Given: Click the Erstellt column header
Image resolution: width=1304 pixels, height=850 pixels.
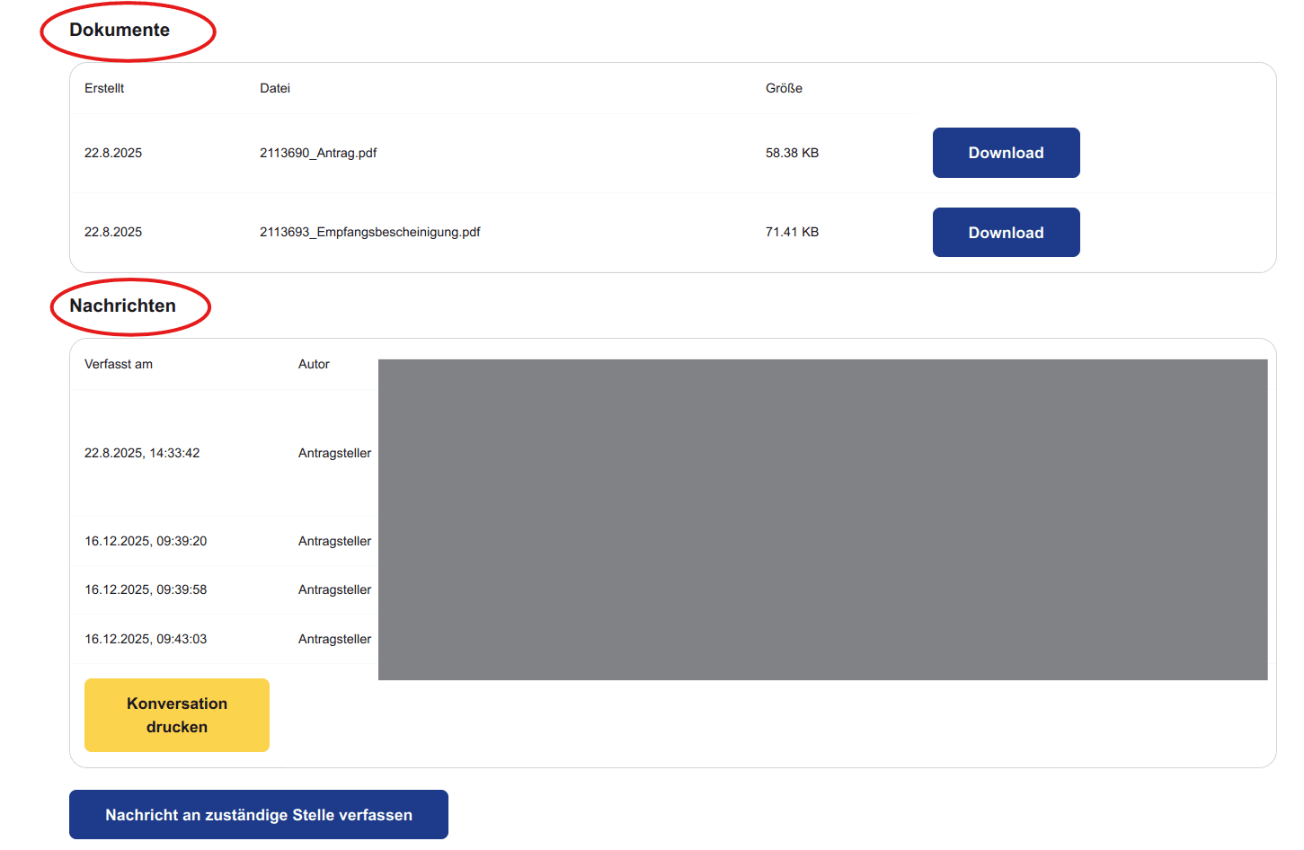Looking at the screenshot, I should [104, 88].
